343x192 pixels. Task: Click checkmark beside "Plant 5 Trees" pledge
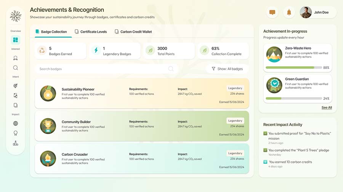click(265, 150)
